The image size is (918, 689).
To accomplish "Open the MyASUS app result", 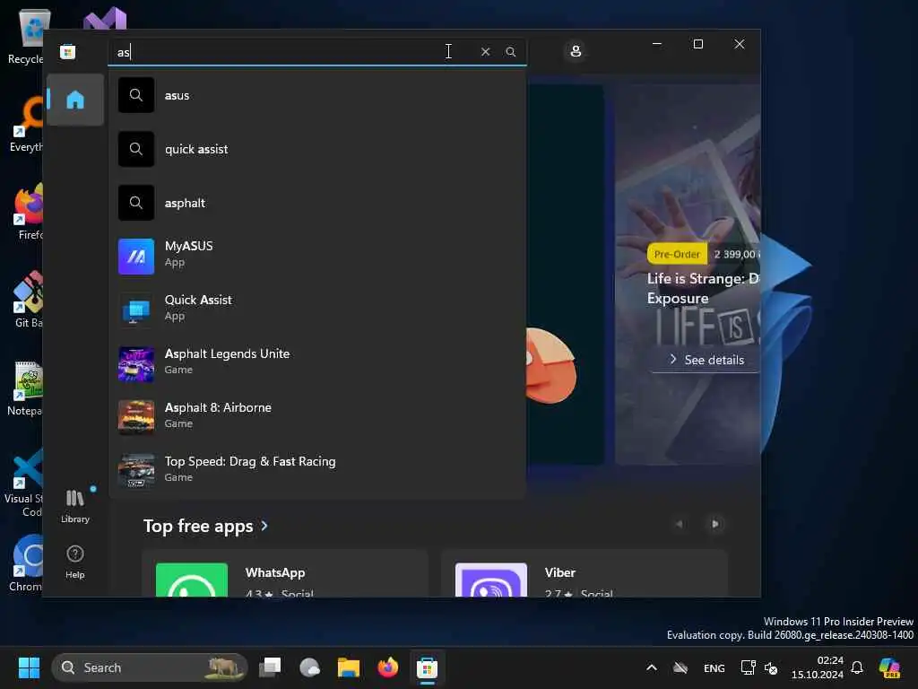I will pos(317,257).
